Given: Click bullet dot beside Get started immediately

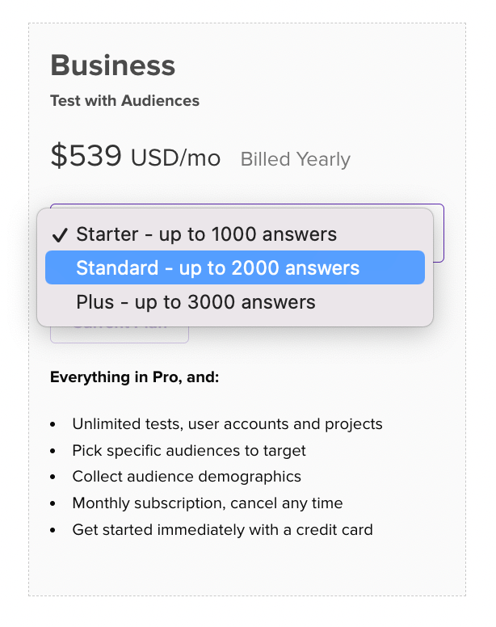Looking at the screenshot, I should pyautogui.click(x=53, y=531).
